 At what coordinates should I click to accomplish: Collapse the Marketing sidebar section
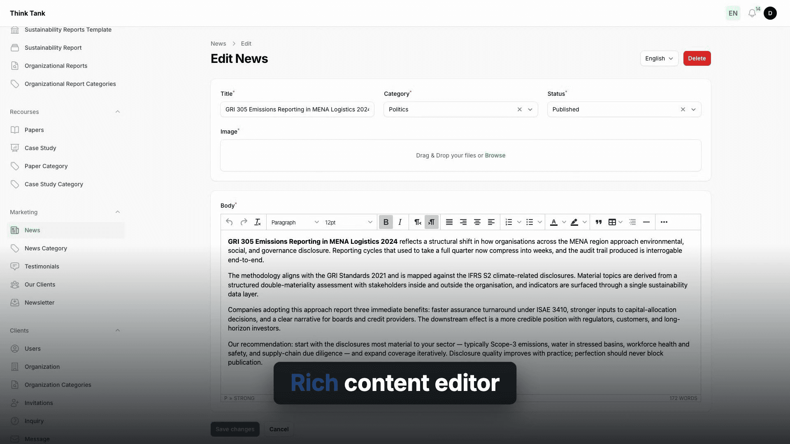(118, 212)
